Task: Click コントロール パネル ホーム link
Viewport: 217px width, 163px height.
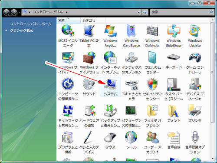Action: (x=30, y=24)
